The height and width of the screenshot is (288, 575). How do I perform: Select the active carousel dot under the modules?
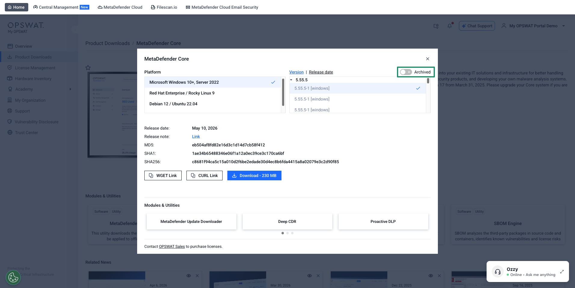tap(283, 233)
